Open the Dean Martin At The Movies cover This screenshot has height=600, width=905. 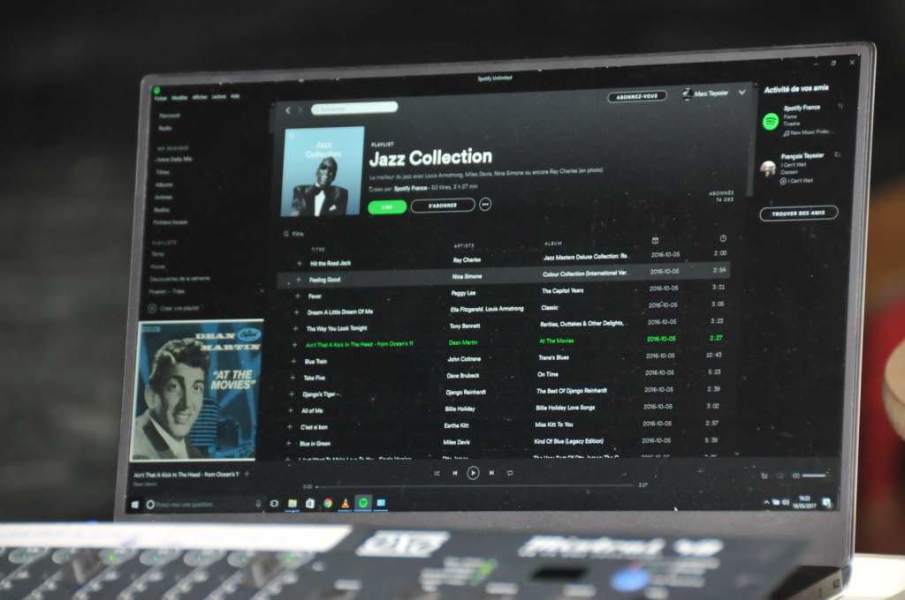(197, 392)
